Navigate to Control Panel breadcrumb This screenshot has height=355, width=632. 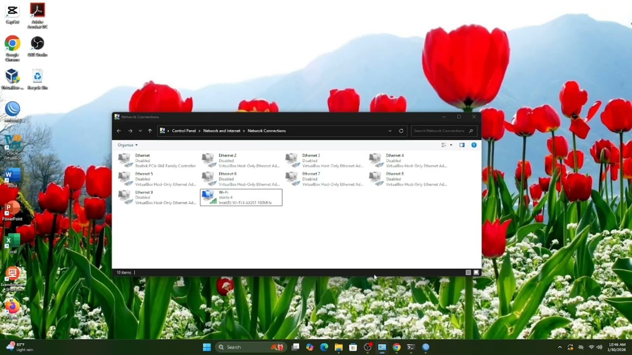coord(184,131)
